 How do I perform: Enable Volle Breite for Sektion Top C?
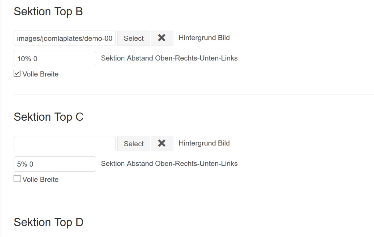click(x=17, y=179)
